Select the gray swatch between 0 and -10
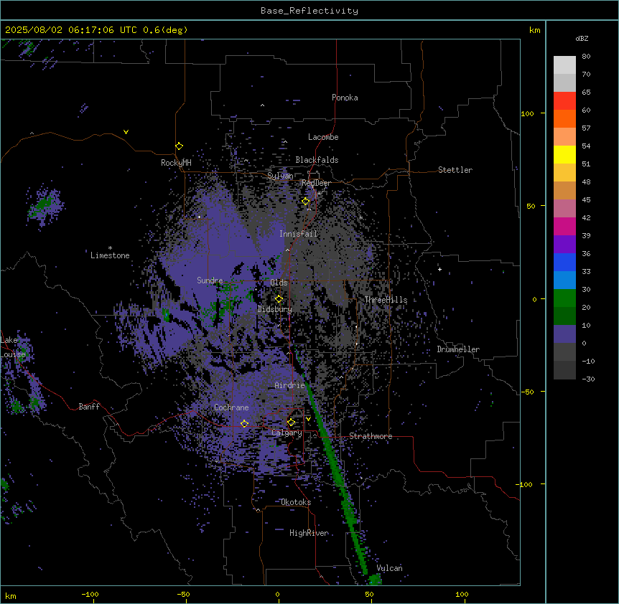This screenshot has width=619, height=604. pos(564,352)
